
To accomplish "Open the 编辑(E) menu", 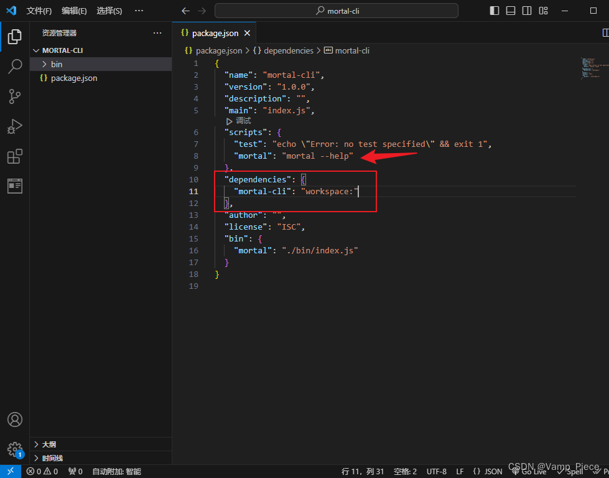I will pos(74,11).
